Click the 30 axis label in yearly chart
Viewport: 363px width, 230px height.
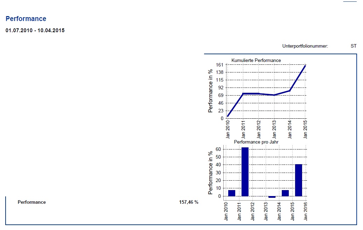[218, 173]
